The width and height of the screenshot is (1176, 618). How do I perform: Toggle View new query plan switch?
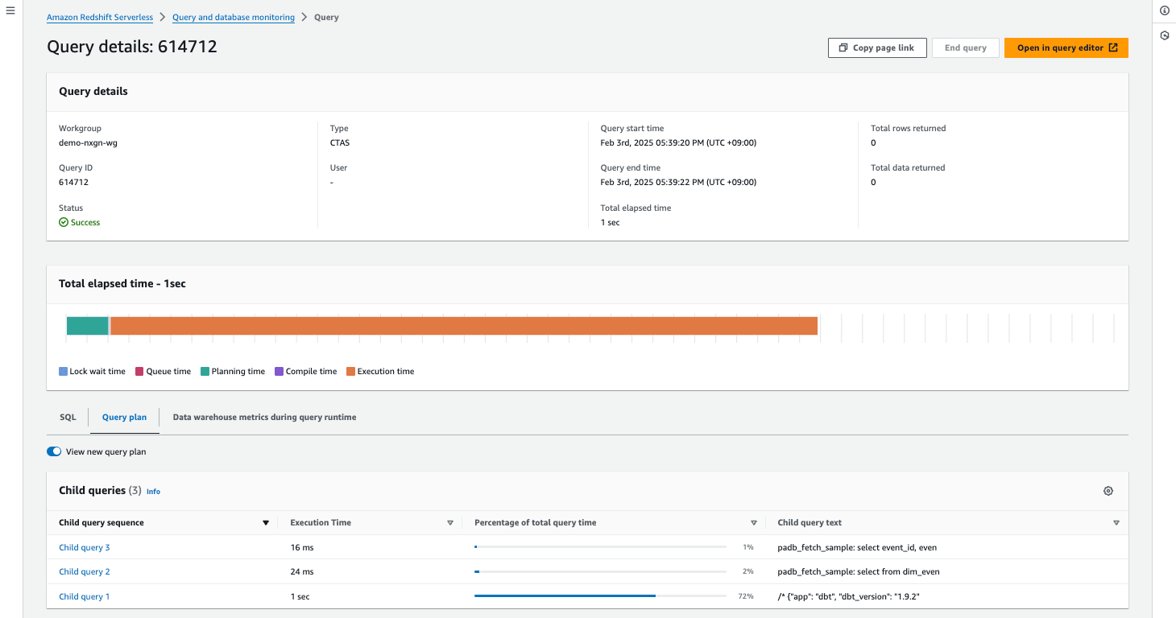[54, 452]
